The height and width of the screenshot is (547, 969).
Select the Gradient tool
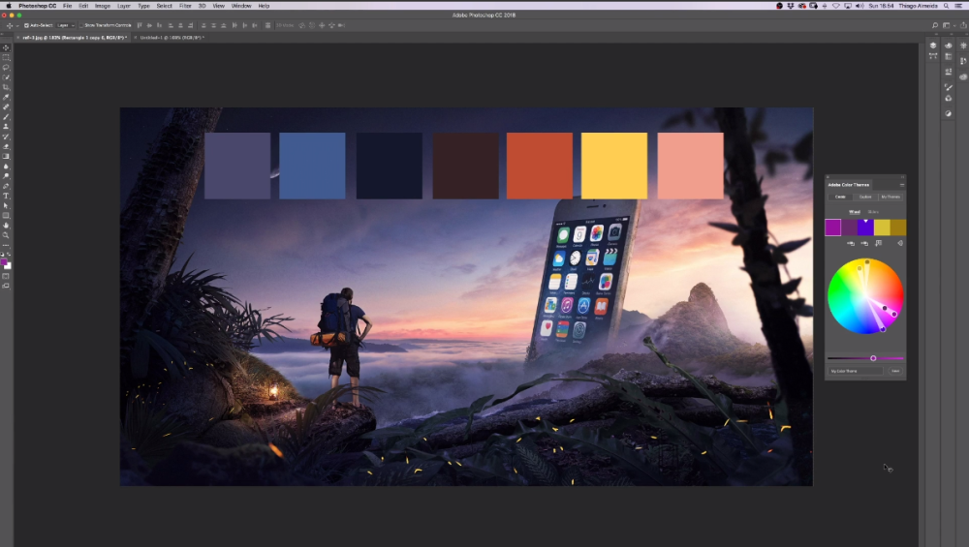6,156
